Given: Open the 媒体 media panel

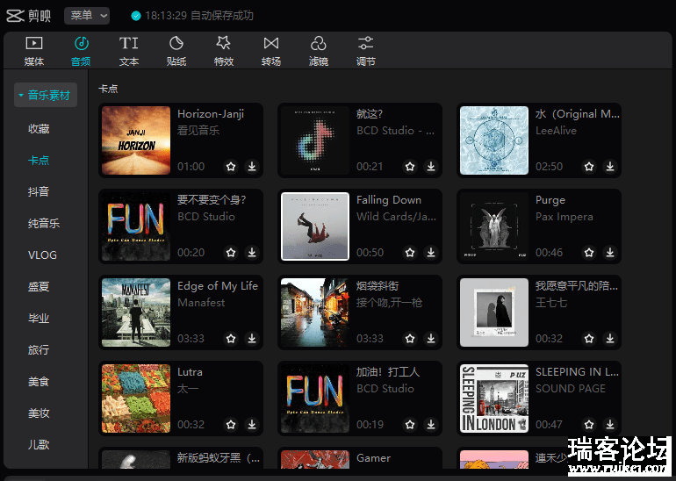Looking at the screenshot, I should tap(34, 51).
